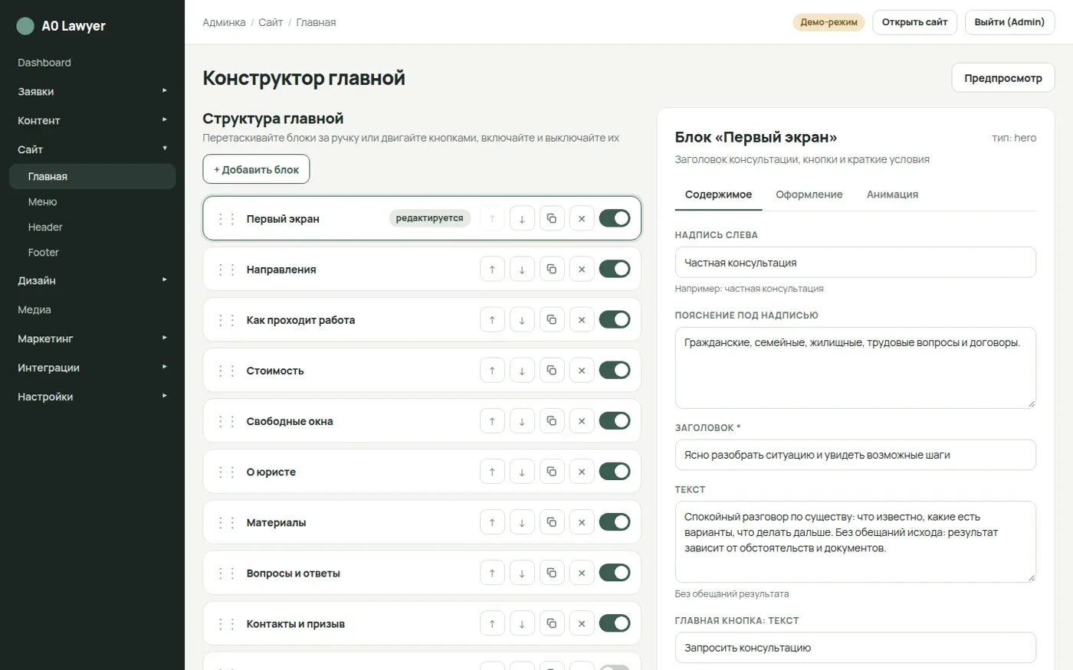Switch to the Оформление tab
This screenshot has height=670, width=1073.
[x=809, y=194]
